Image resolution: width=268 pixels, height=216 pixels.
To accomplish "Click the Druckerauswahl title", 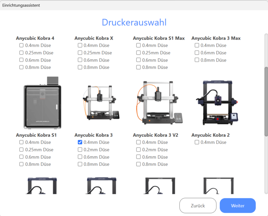I will click(x=134, y=22).
